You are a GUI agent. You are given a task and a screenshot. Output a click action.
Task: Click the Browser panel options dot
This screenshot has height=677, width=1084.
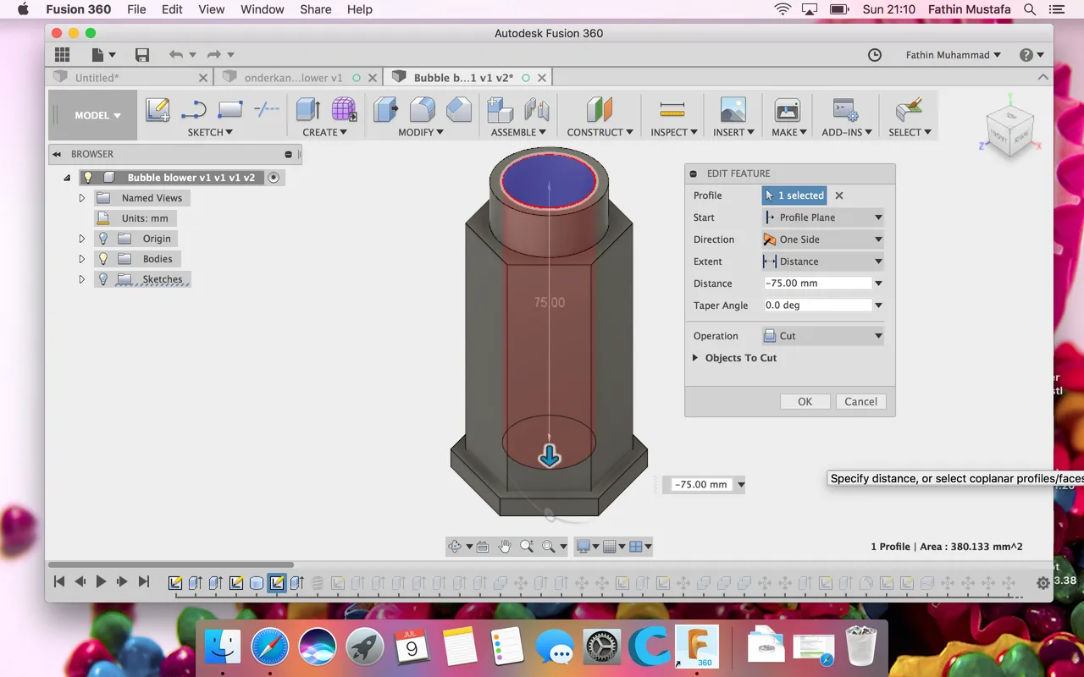(288, 154)
